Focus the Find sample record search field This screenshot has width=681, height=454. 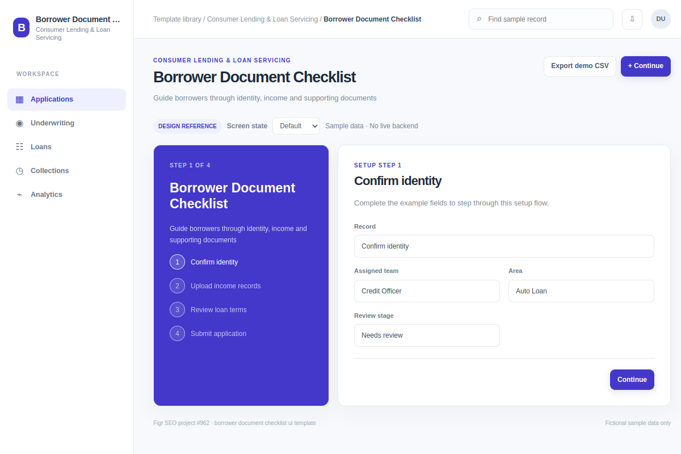click(541, 19)
